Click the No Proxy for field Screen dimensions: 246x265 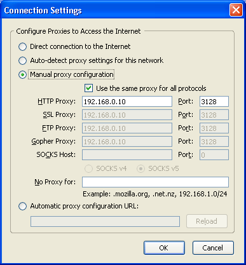(x=155, y=182)
